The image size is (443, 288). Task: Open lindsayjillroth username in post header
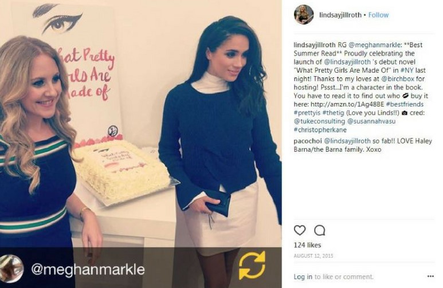click(340, 15)
